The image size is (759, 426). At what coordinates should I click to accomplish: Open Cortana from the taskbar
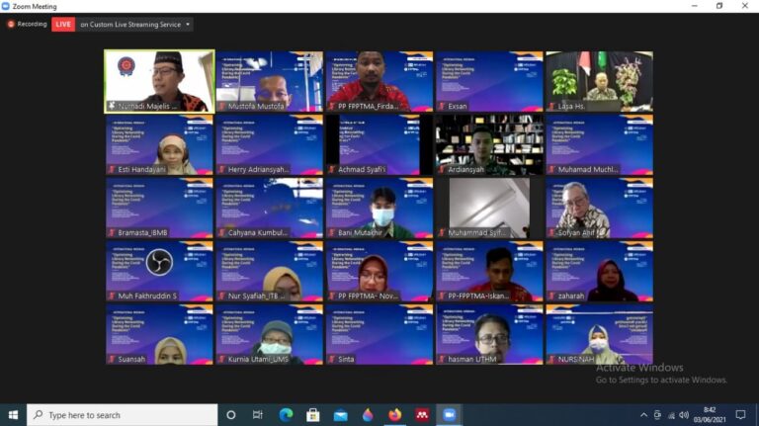231,415
